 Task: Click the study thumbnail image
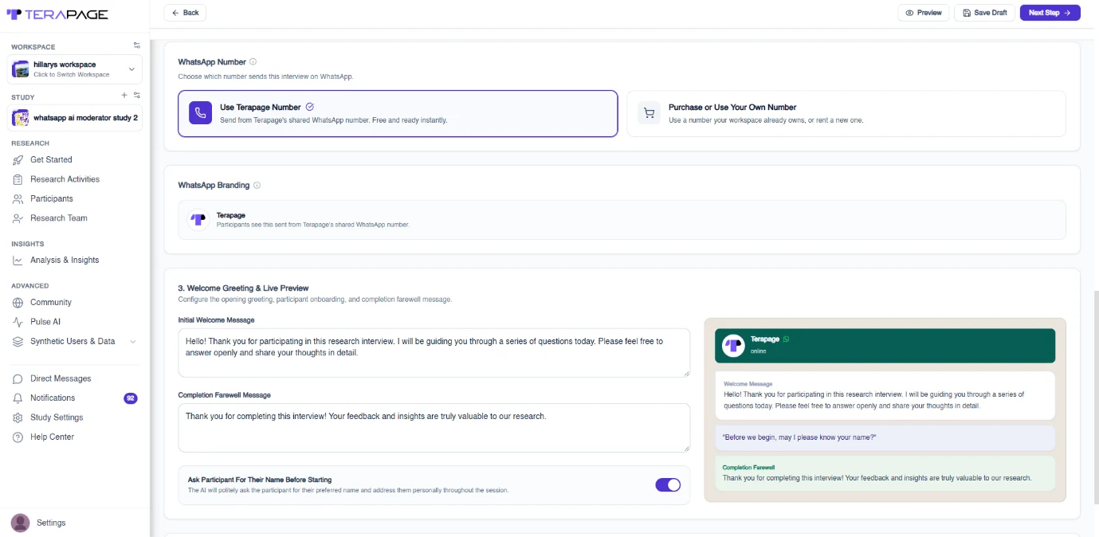(21, 118)
